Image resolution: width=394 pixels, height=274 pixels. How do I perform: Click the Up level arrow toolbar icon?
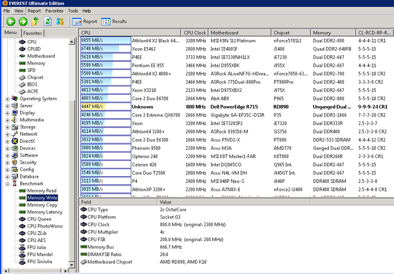[35, 21]
